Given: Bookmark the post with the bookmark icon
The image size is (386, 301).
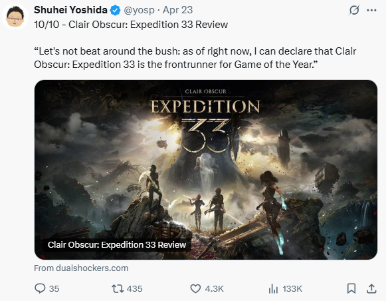Looking at the screenshot, I should click(x=351, y=288).
